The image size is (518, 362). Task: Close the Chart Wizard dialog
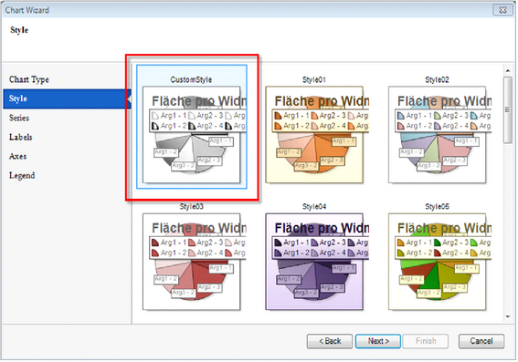(502, 10)
